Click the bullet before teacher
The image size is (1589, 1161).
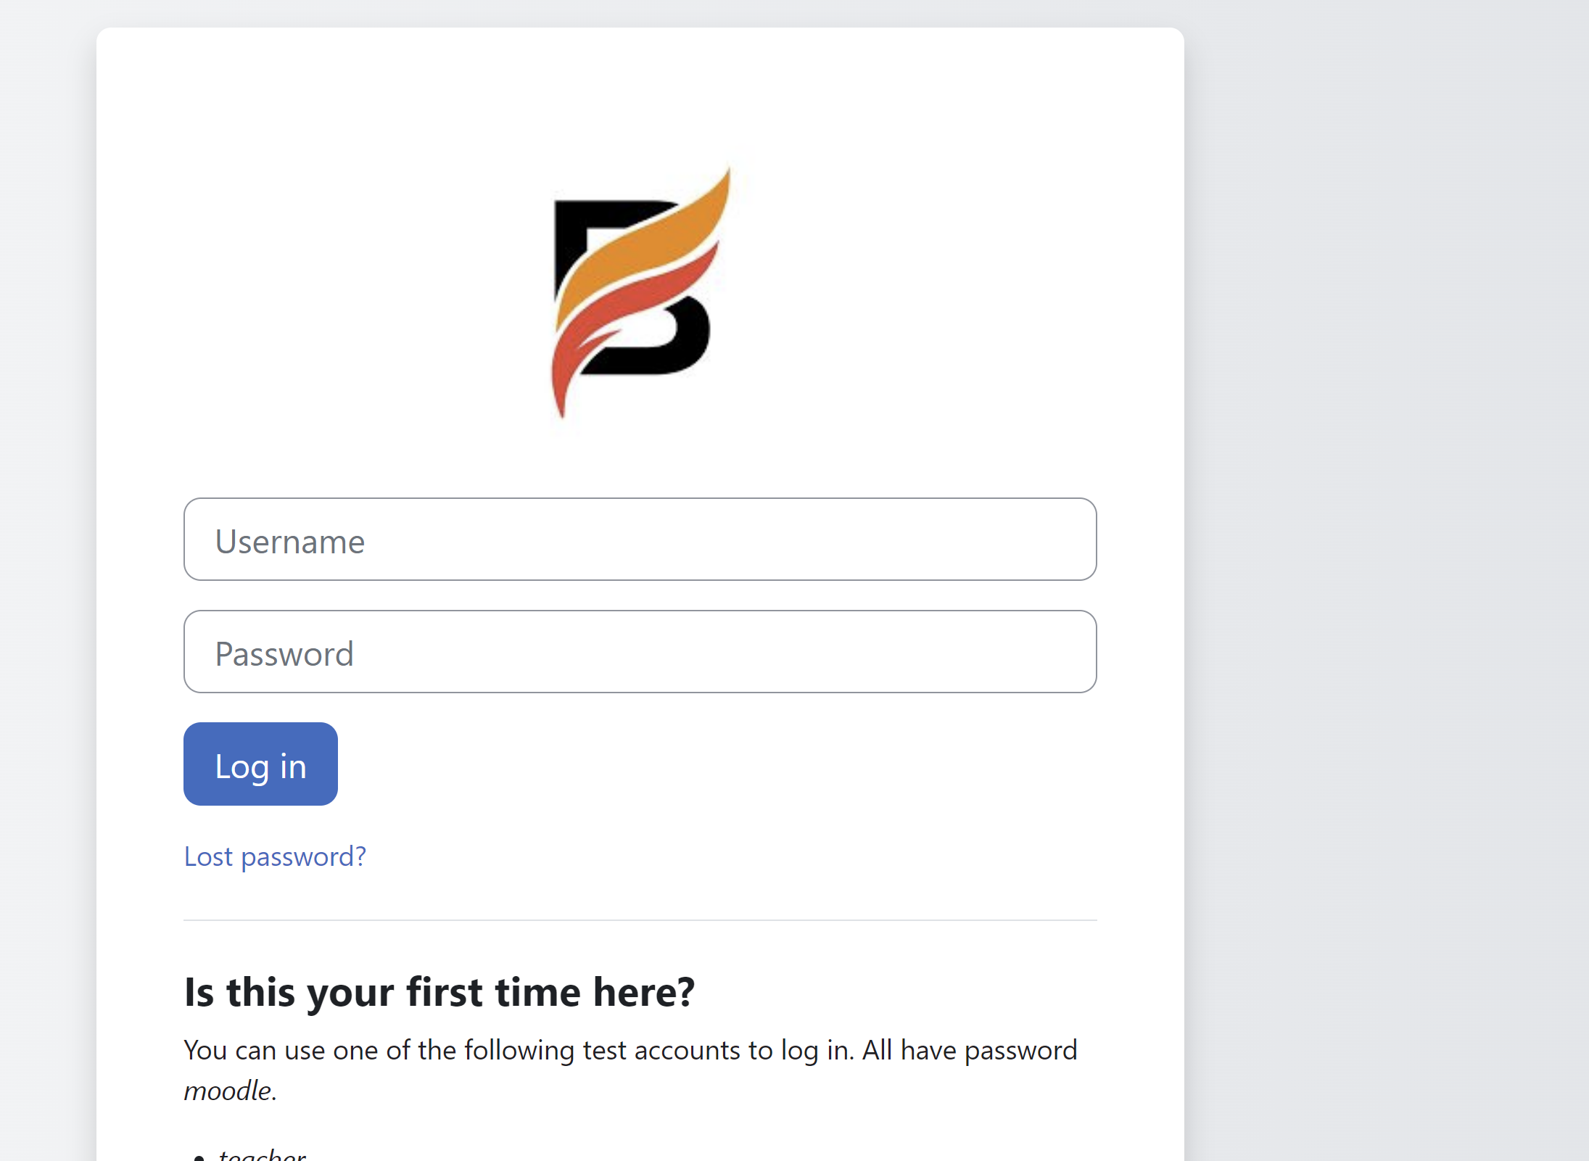(199, 1157)
